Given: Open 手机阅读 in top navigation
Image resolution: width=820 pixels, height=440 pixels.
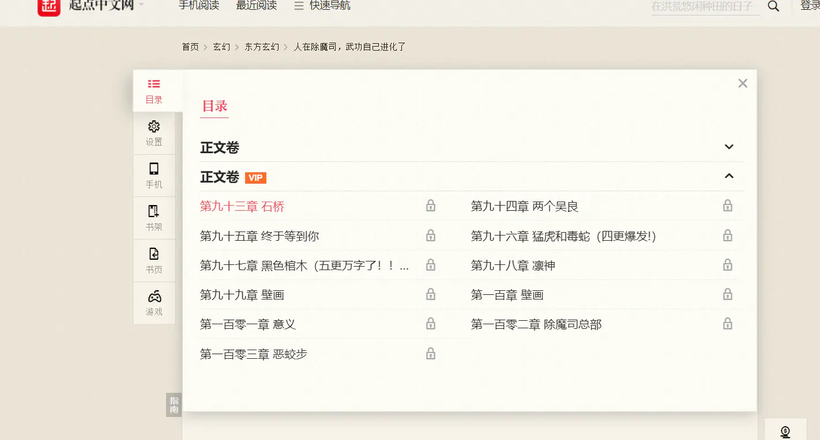Looking at the screenshot, I should 199,6.
